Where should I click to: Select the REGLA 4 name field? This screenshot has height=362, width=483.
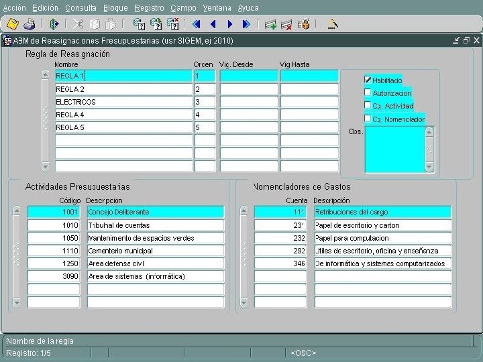tap(123, 115)
